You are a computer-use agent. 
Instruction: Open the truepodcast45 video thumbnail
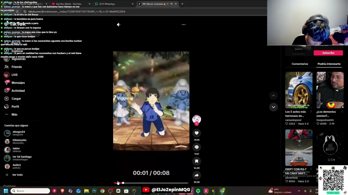coord(330,90)
